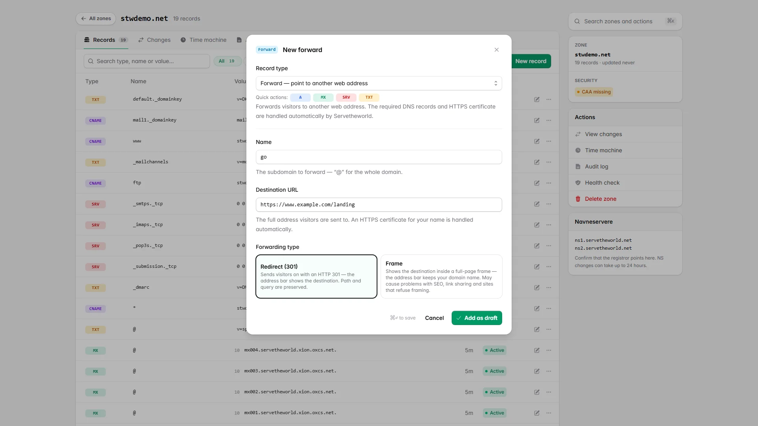Focus the Name input field containing go

[379, 157]
